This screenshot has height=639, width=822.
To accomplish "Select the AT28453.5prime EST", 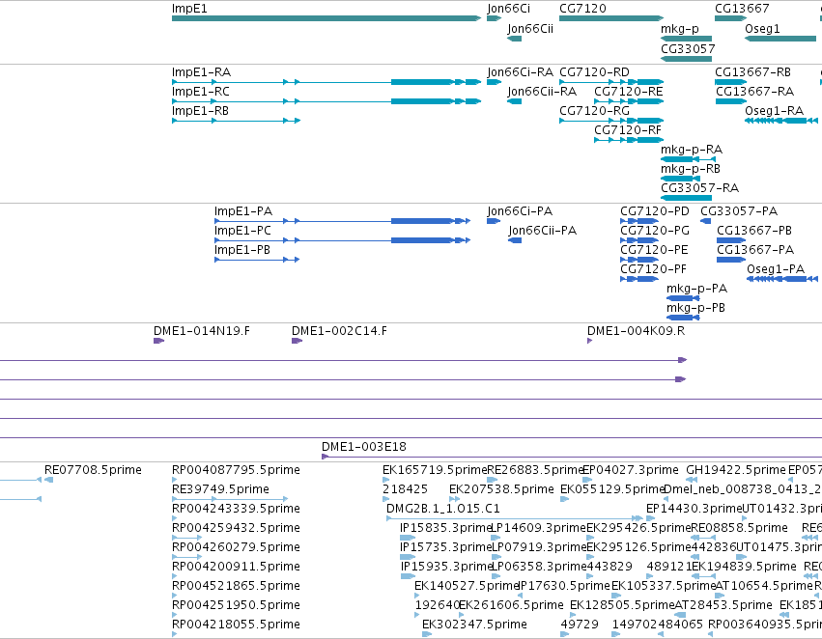I will (x=680, y=615).
